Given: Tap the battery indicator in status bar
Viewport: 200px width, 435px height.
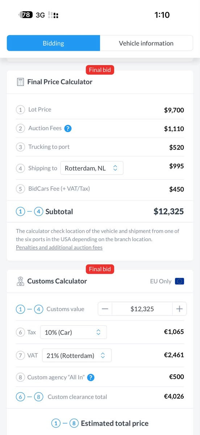Looking at the screenshot, I should (26, 15).
